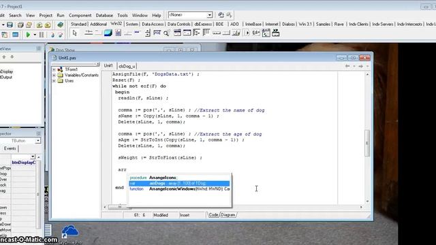Open the Database menu

(104, 15)
